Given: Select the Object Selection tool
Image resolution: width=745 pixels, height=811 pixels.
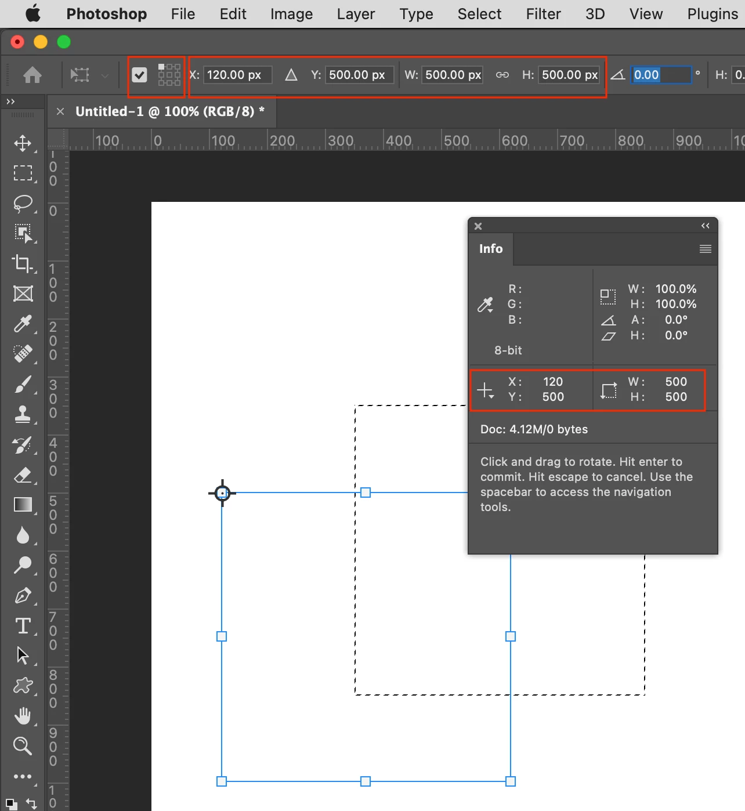Looking at the screenshot, I should pyautogui.click(x=23, y=233).
